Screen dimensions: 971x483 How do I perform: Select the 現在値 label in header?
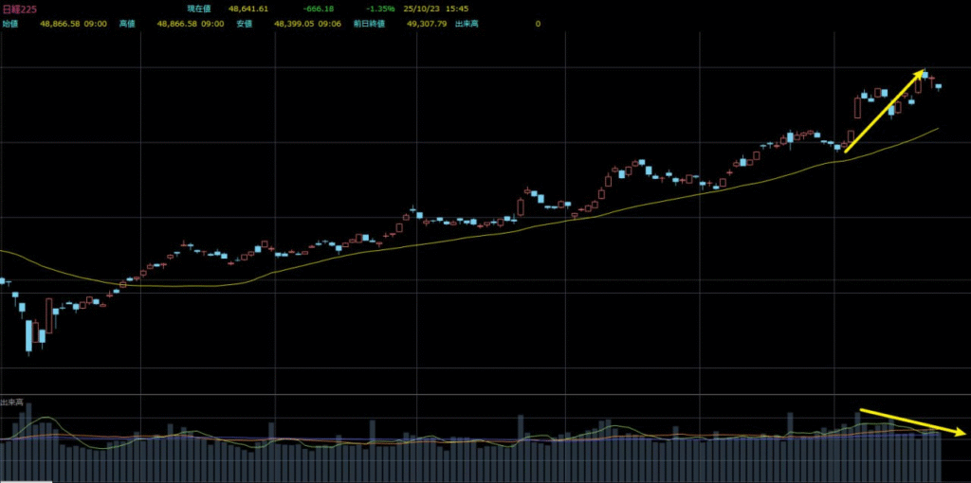coord(200,9)
